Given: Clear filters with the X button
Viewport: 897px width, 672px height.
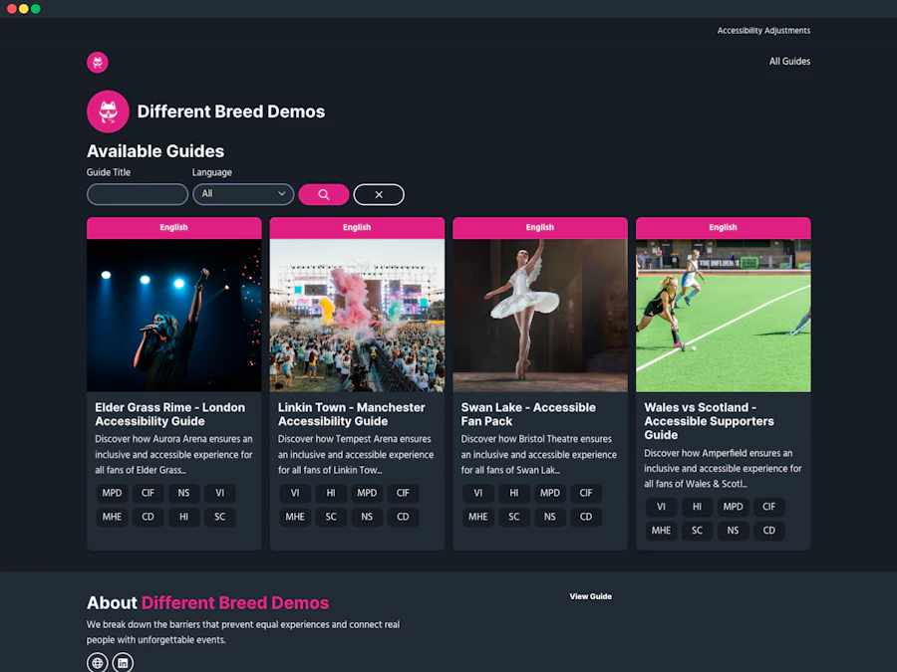Looking at the screenshot, I should (x=379, y=194).
